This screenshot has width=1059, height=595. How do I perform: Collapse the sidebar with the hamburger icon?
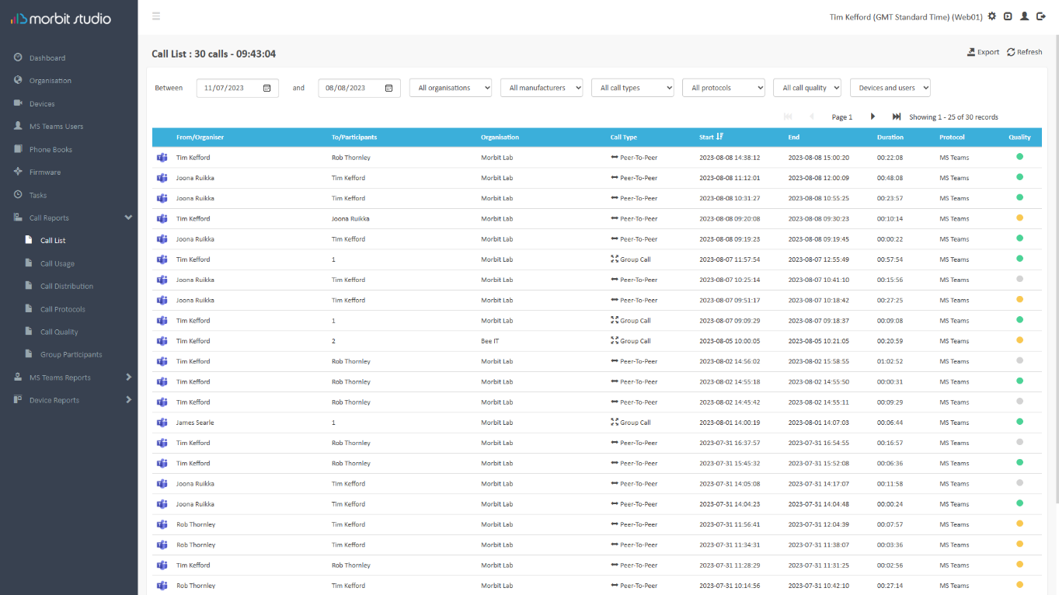156,16
